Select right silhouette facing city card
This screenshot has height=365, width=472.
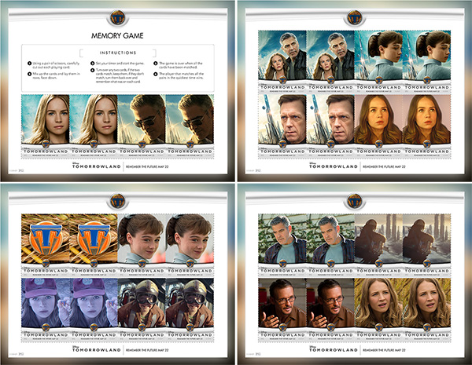coord(427,245)
